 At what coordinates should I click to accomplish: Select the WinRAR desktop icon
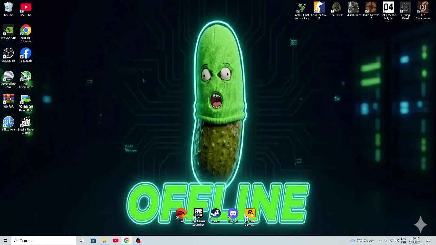tap(9, 101)
